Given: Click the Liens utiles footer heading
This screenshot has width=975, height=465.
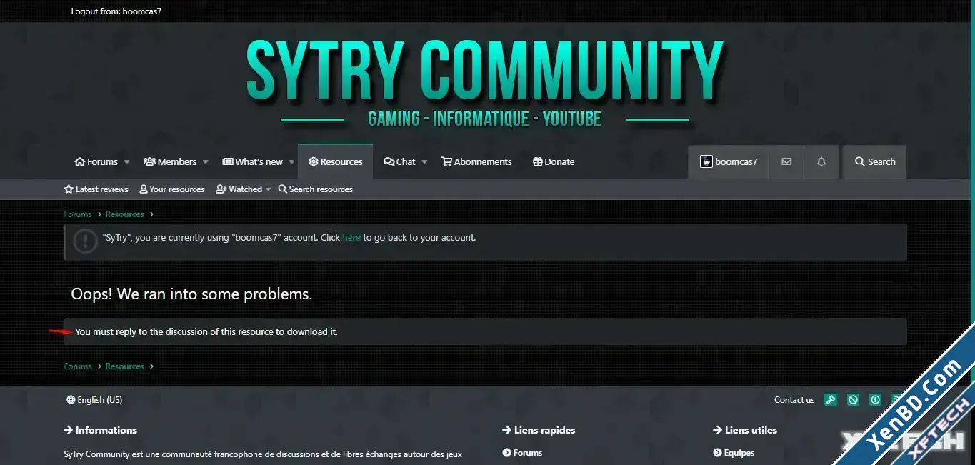Looking at the screenshot, I should click(745, 430).
